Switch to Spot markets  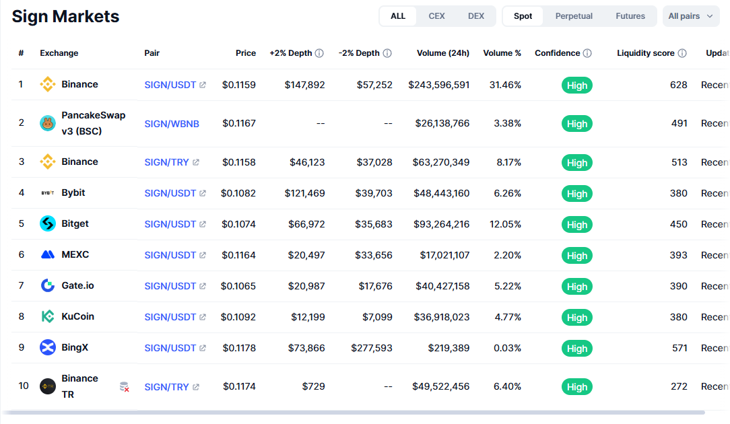(x=523, y=16)
